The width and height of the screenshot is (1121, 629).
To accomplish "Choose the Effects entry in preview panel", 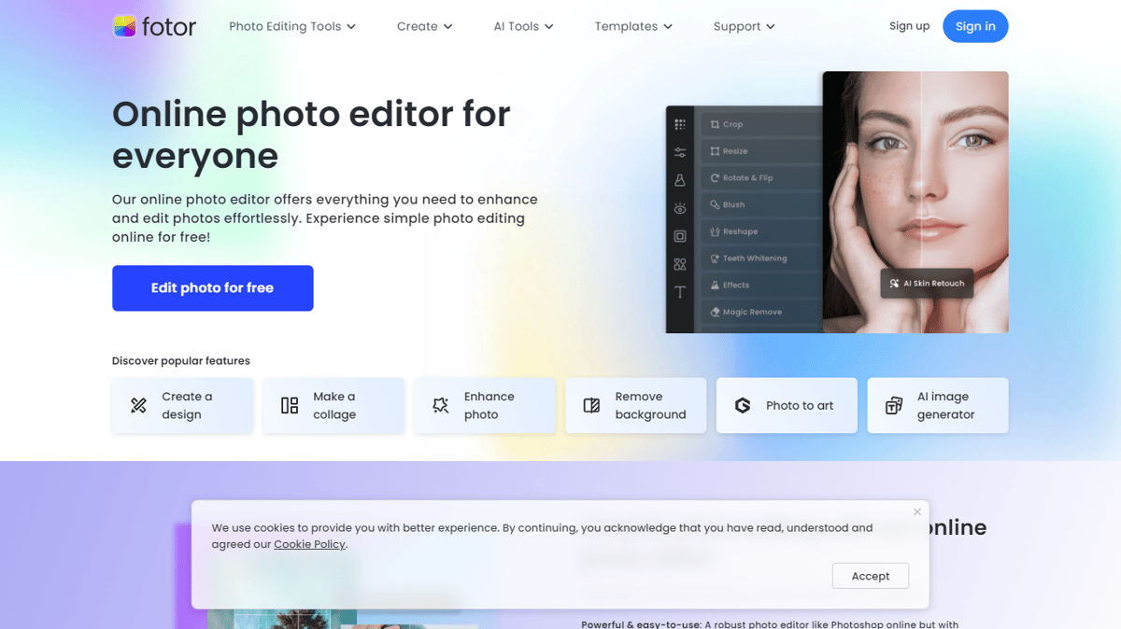I will 759,286.
